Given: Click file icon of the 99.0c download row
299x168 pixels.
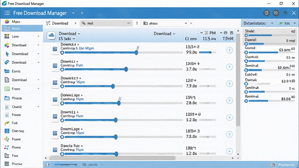Looking at the screenshot, I should click(55, 49).
